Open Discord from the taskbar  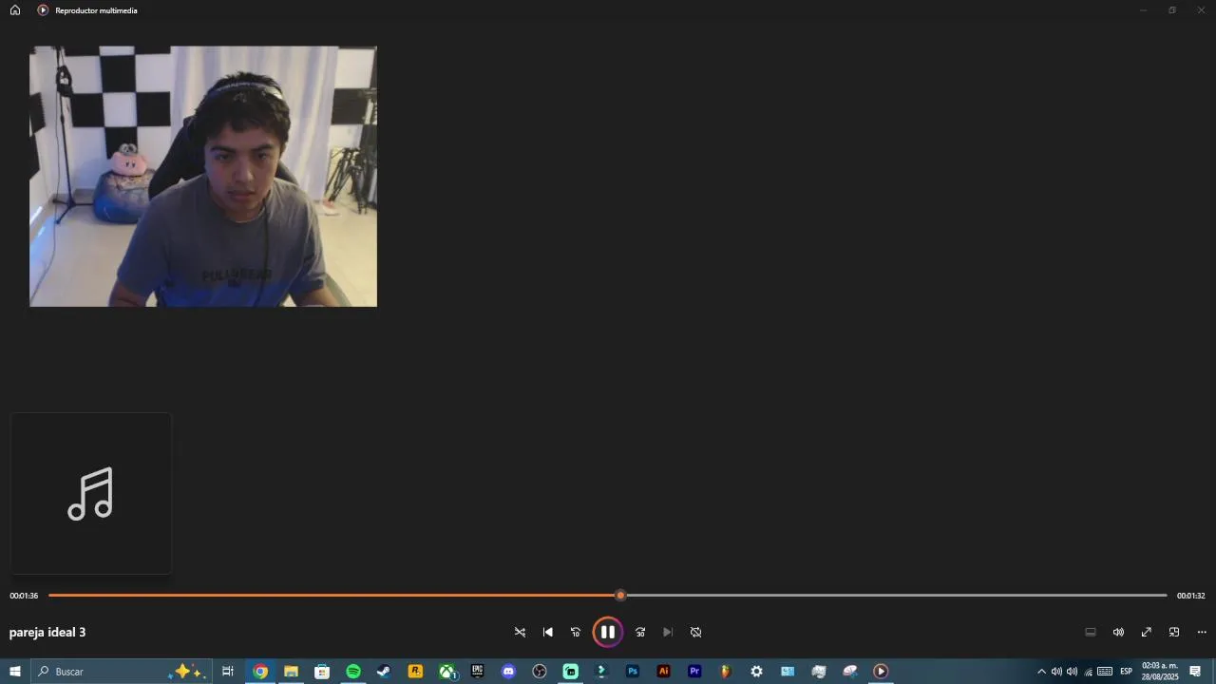[508, 672]
